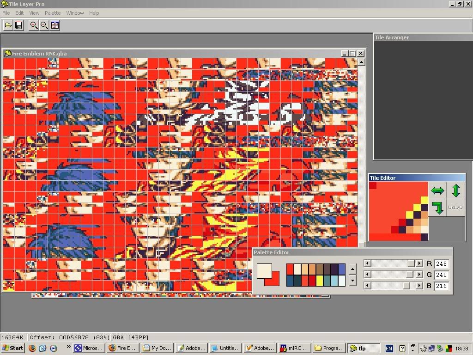Open the Help menu
This screenshot has height=355, width=473.
[x=94, y=13]
